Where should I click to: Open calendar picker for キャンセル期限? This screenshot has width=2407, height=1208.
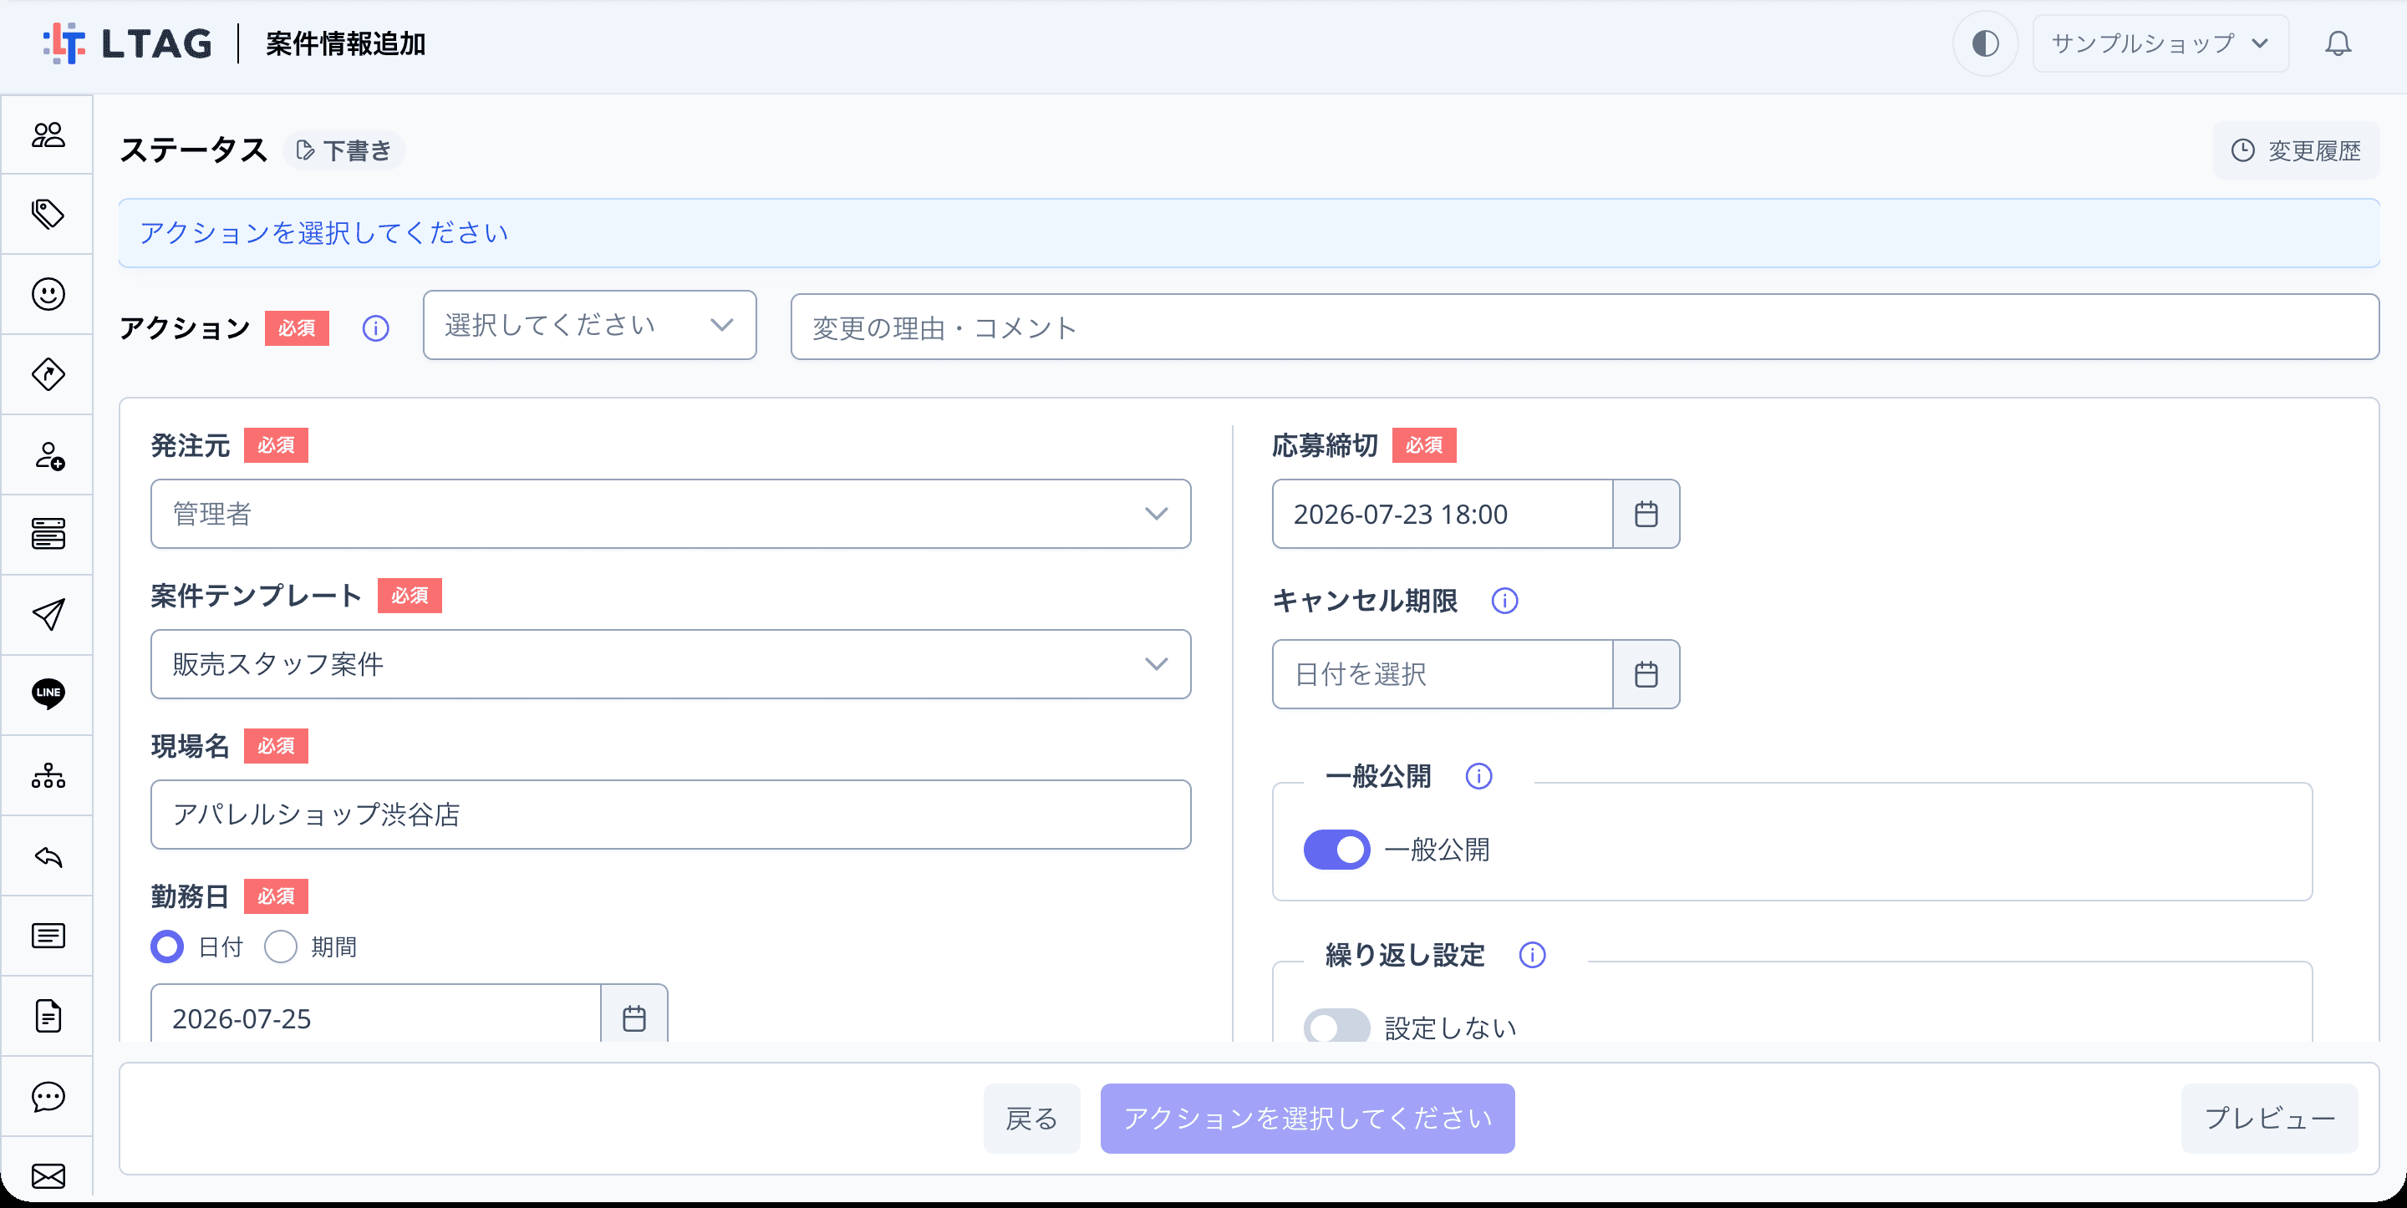tap(1646, 674)
